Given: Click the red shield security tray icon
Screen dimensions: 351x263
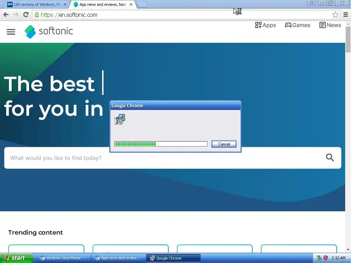Looking at the screenshot, I should click(326, 258).
